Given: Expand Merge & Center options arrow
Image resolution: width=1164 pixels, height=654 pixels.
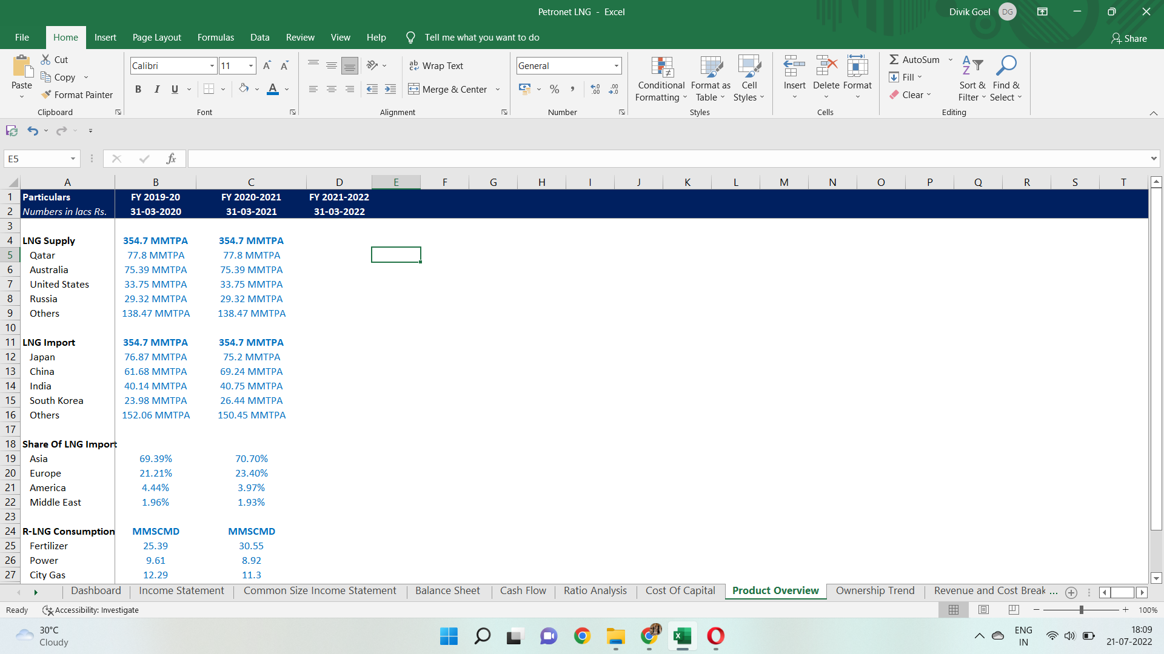Looking at the screenshot, I should tap(498, 90).
